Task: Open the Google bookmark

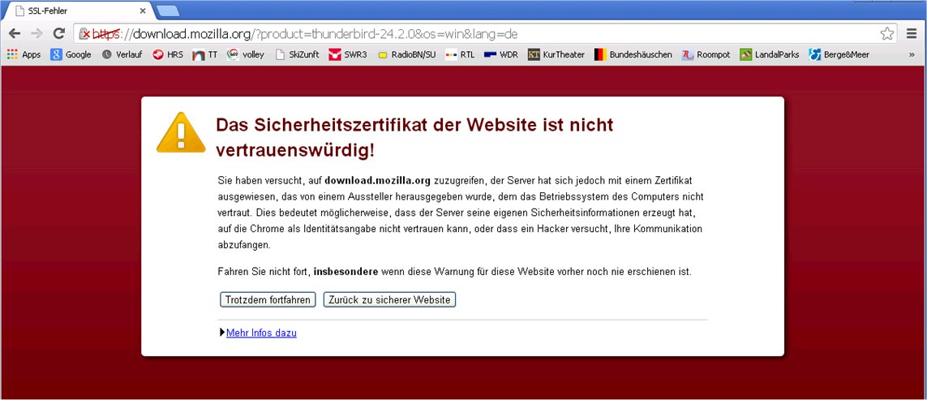Action: [71, 54]
